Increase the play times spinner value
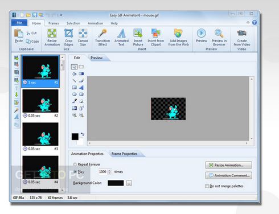The image size is (279, 214). pos(109,171)
